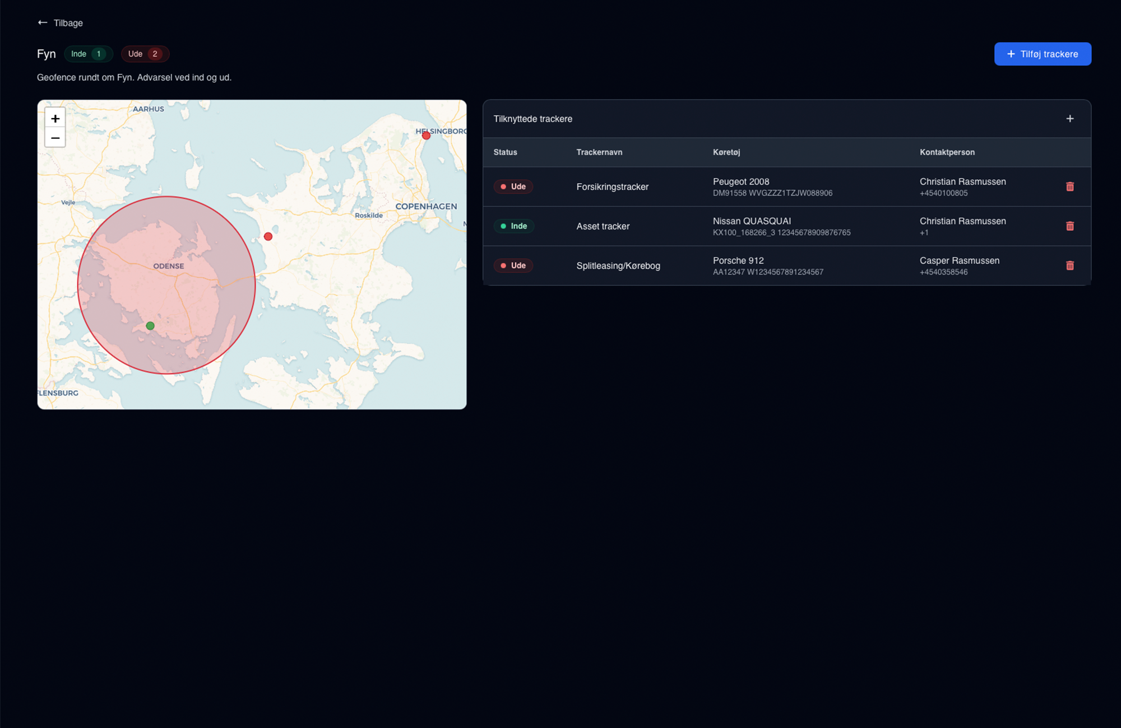
Task: Click the Inde 1 status badge
Action: [88, 54]
